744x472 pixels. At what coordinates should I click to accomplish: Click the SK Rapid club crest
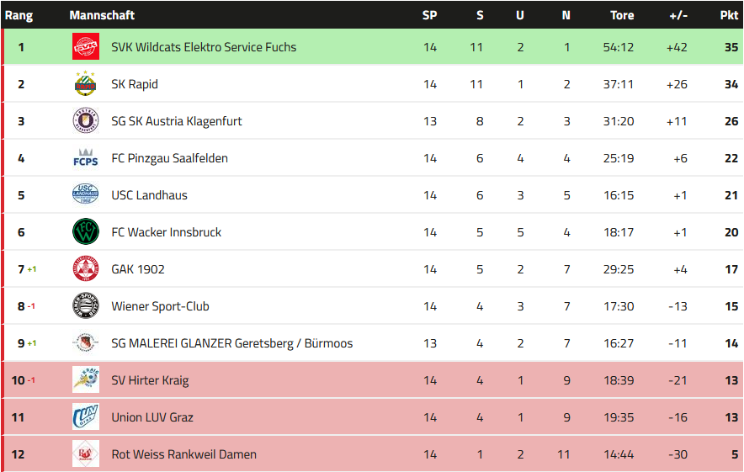tap(86, 84)
